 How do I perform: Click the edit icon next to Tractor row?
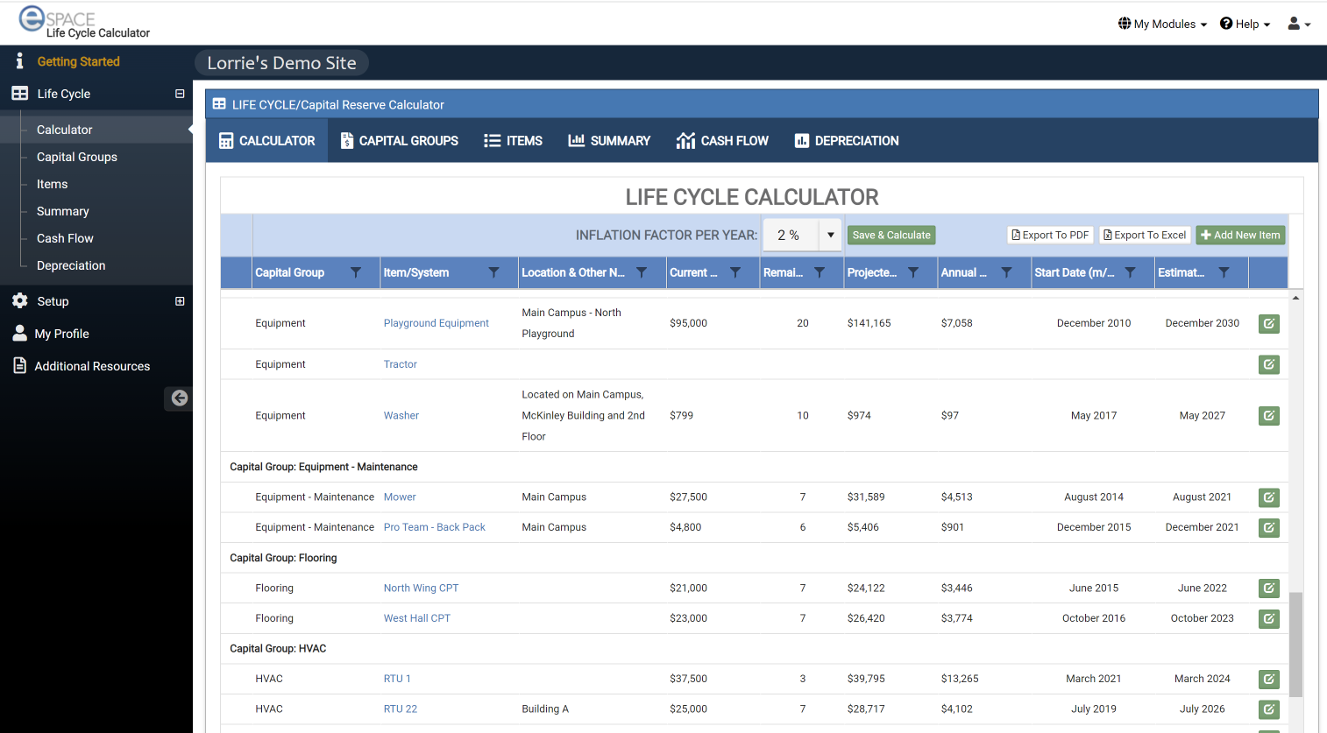(1268, 364)
